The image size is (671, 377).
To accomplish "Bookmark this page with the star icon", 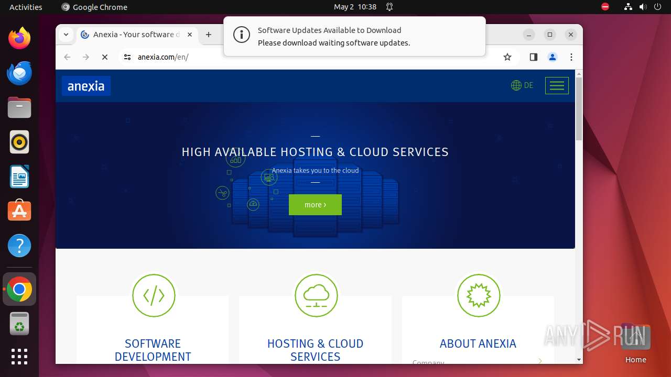I will click(x=507, y=57).
